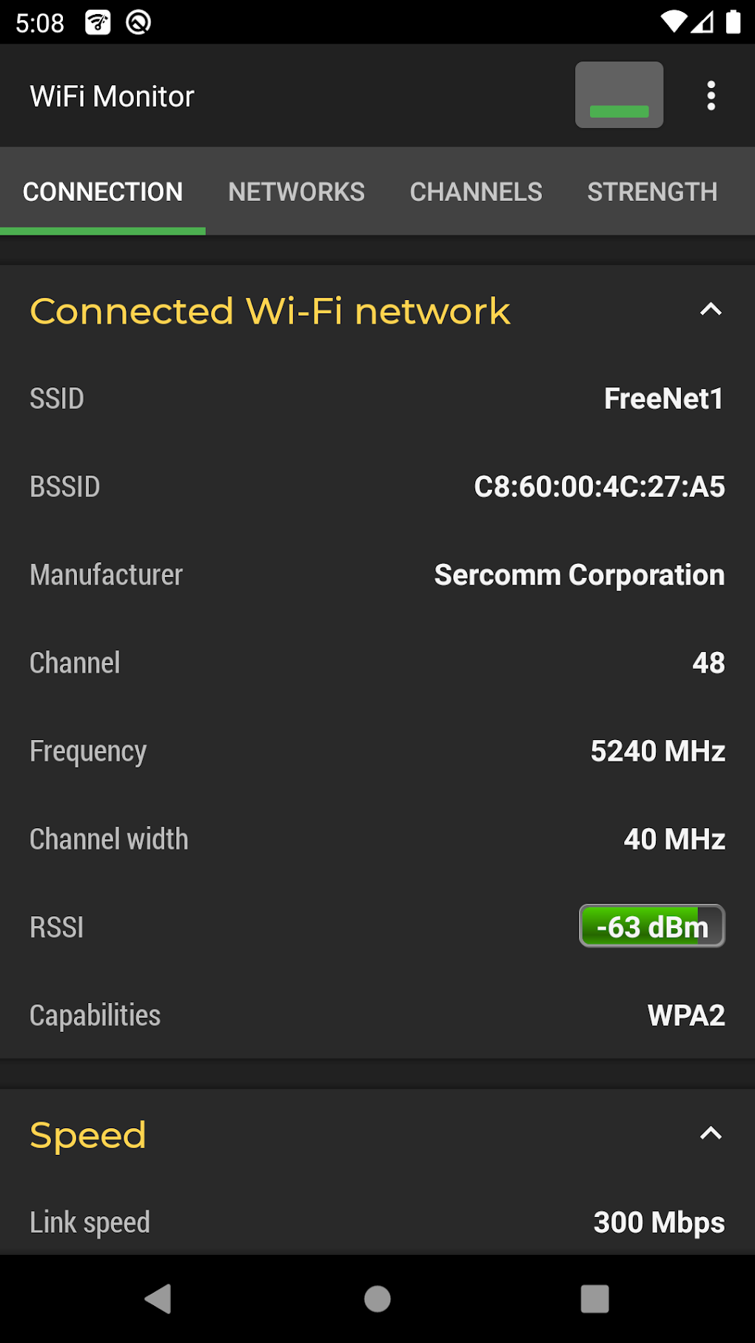Tap the BSSID address C8:60:00:4C:27:A5
755x1343 pixels.
[x=600, y=487]
